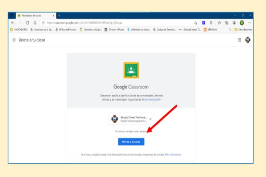Open the MARCADORES bookmarks folder
Screen dimensions: 266x177
pyautogui.click(x=19, y=30)
